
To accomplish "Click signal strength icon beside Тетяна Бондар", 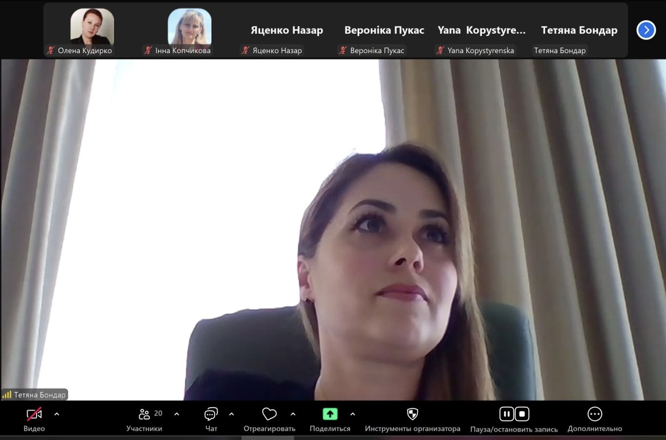I will [x=7, y=395].
